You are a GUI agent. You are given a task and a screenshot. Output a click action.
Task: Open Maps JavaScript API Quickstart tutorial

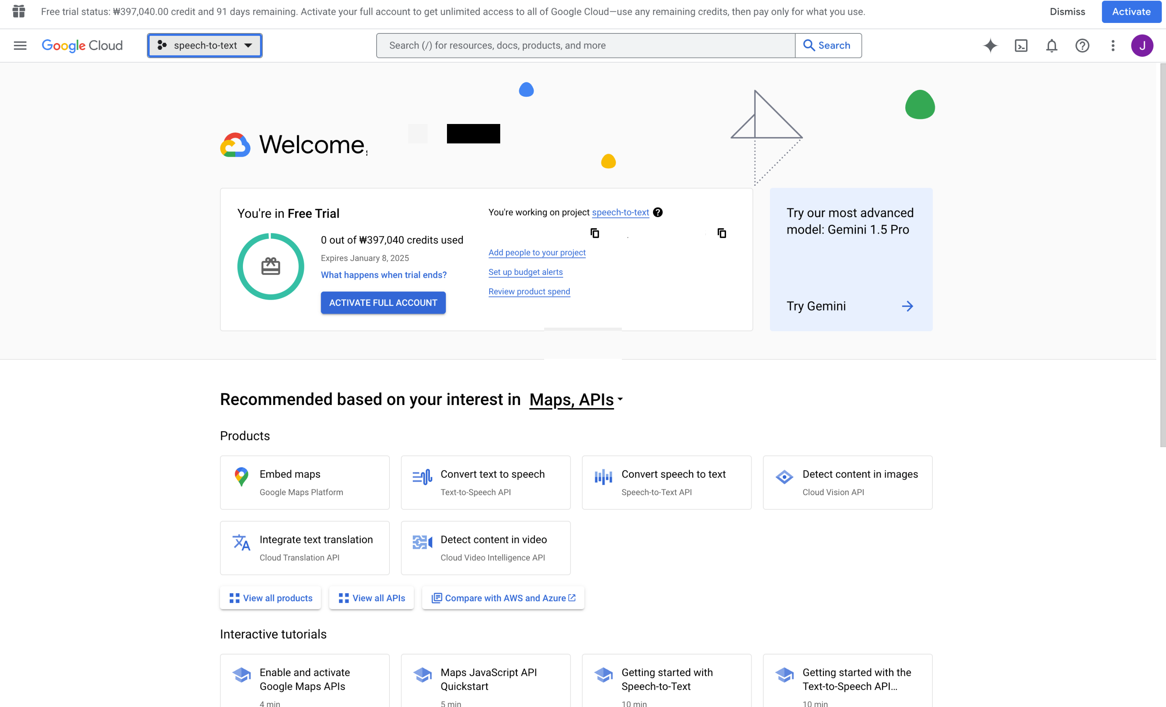(485, 681)
